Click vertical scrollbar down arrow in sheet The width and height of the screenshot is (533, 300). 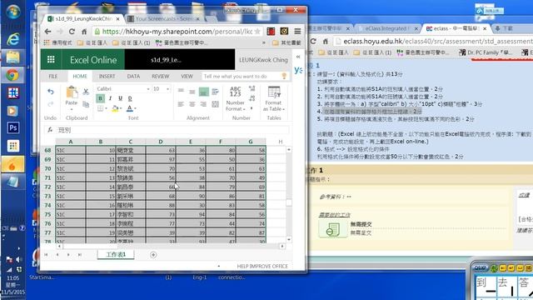[289, 239]
